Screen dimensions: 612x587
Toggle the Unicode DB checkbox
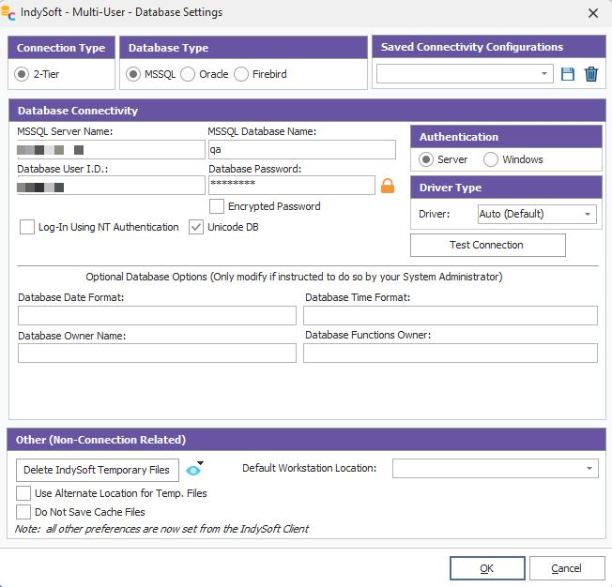click(196, 227)
